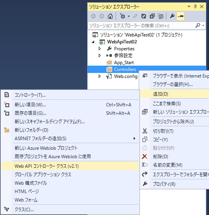The width and height of the screenshot is (209, 215).
Task: Choose 切り取り(T) cut menu item
Action: click(174, 131)
